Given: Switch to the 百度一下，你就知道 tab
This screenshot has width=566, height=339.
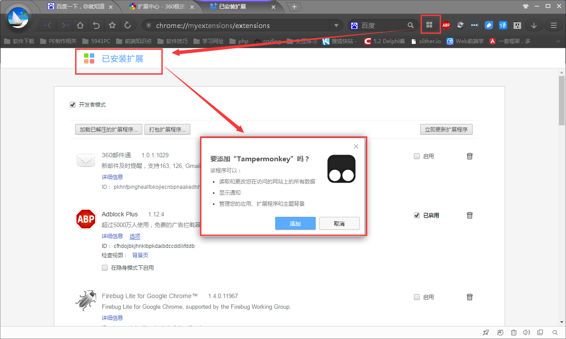Looking at the screenshot, I should click(x=80, y=7).
